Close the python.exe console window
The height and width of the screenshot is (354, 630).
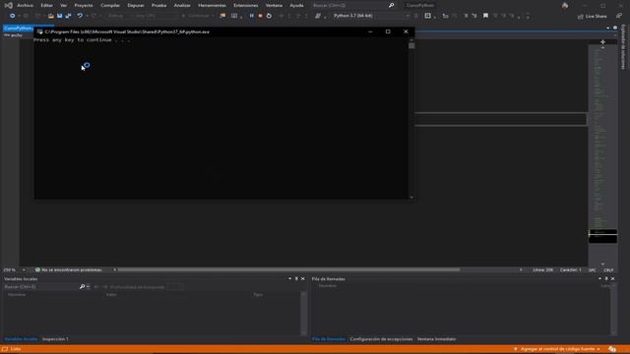[x=406, y=31]
